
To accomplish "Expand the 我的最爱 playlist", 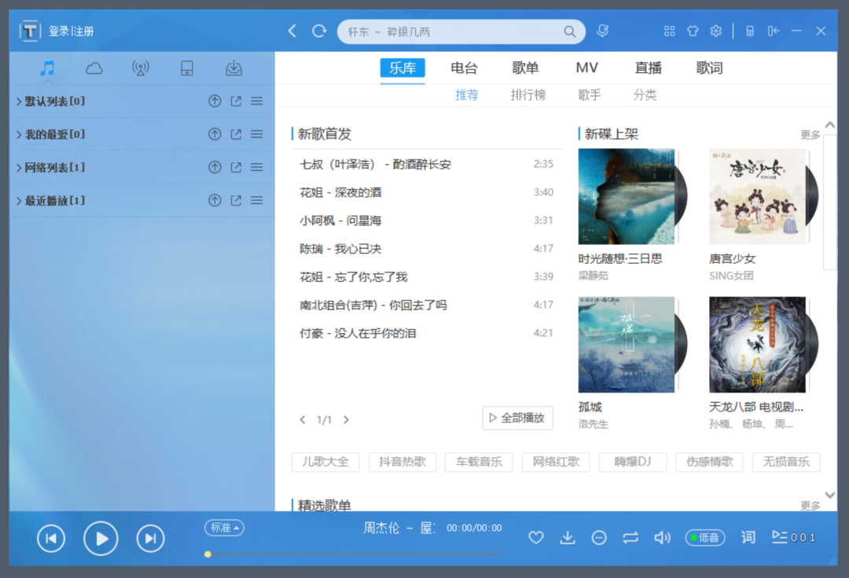I will 19,134.
